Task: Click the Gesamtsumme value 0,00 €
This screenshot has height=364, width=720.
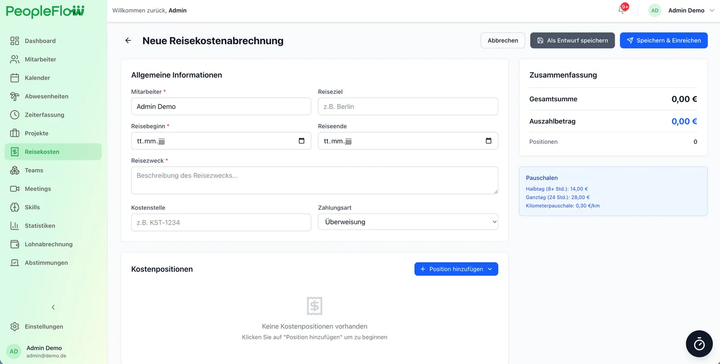Action: click(x=684, y=99)
